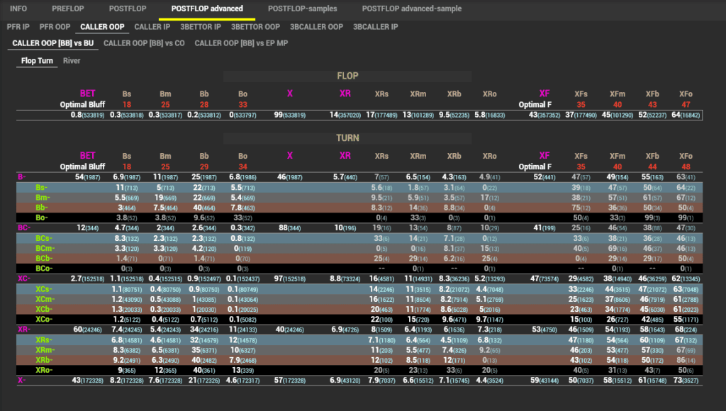
Task: Click the XF header in TURN table
Action: pos(544,155)
